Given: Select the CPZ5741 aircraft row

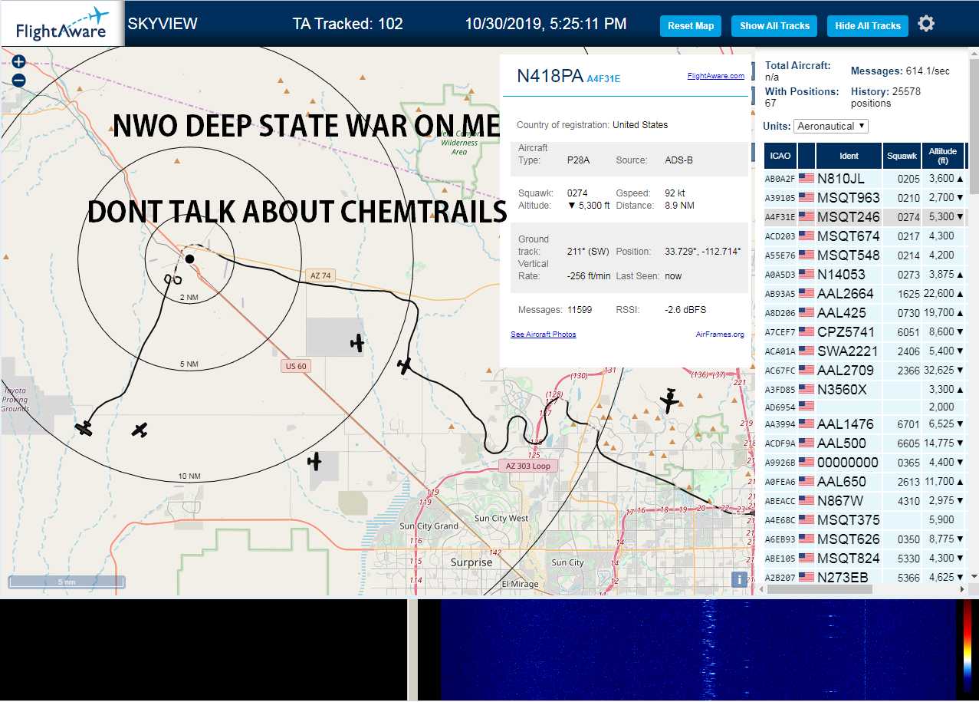Looking at the screenshot, I should (866, 332).
